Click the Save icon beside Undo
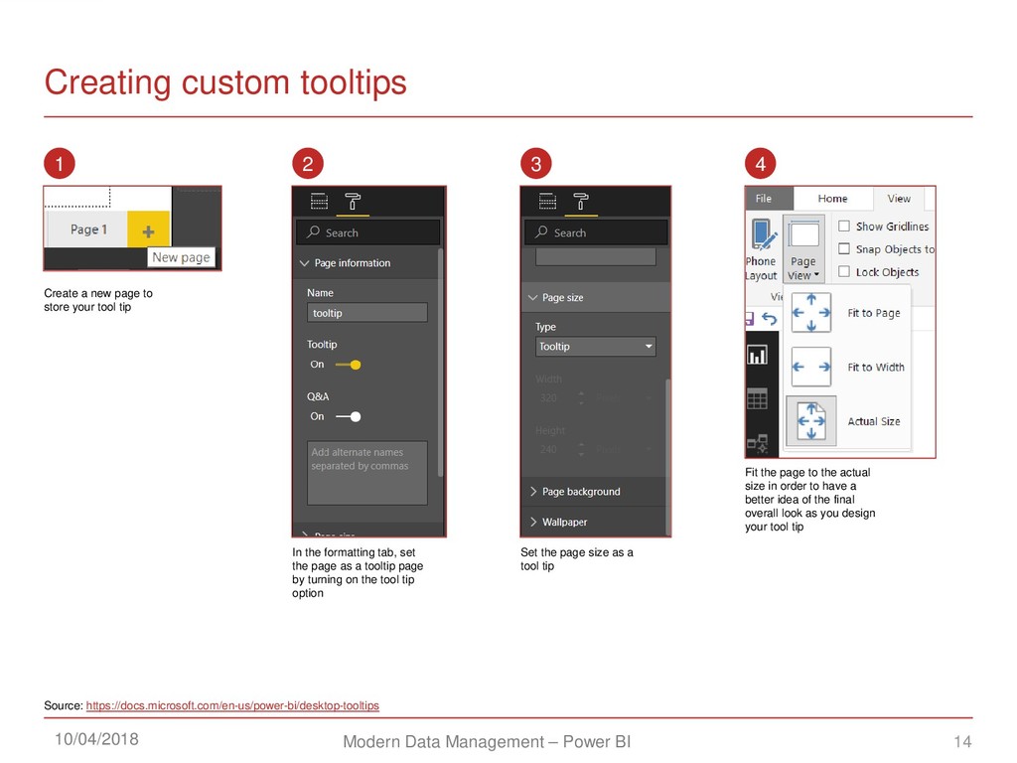Image resolution: width=1017 pixels, height=763 pixels. [750, 319]
